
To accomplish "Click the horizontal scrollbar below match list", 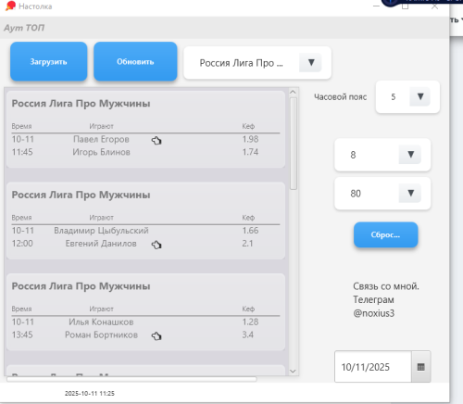I will click(131, 379).
